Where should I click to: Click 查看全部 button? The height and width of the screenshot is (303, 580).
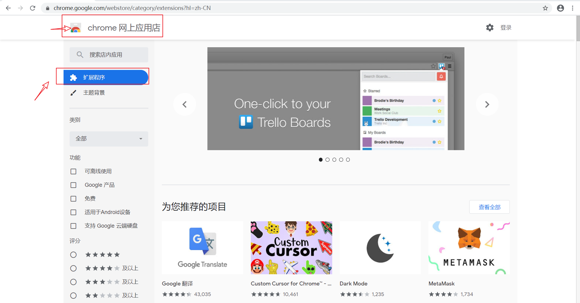click(x=490, y=207)
